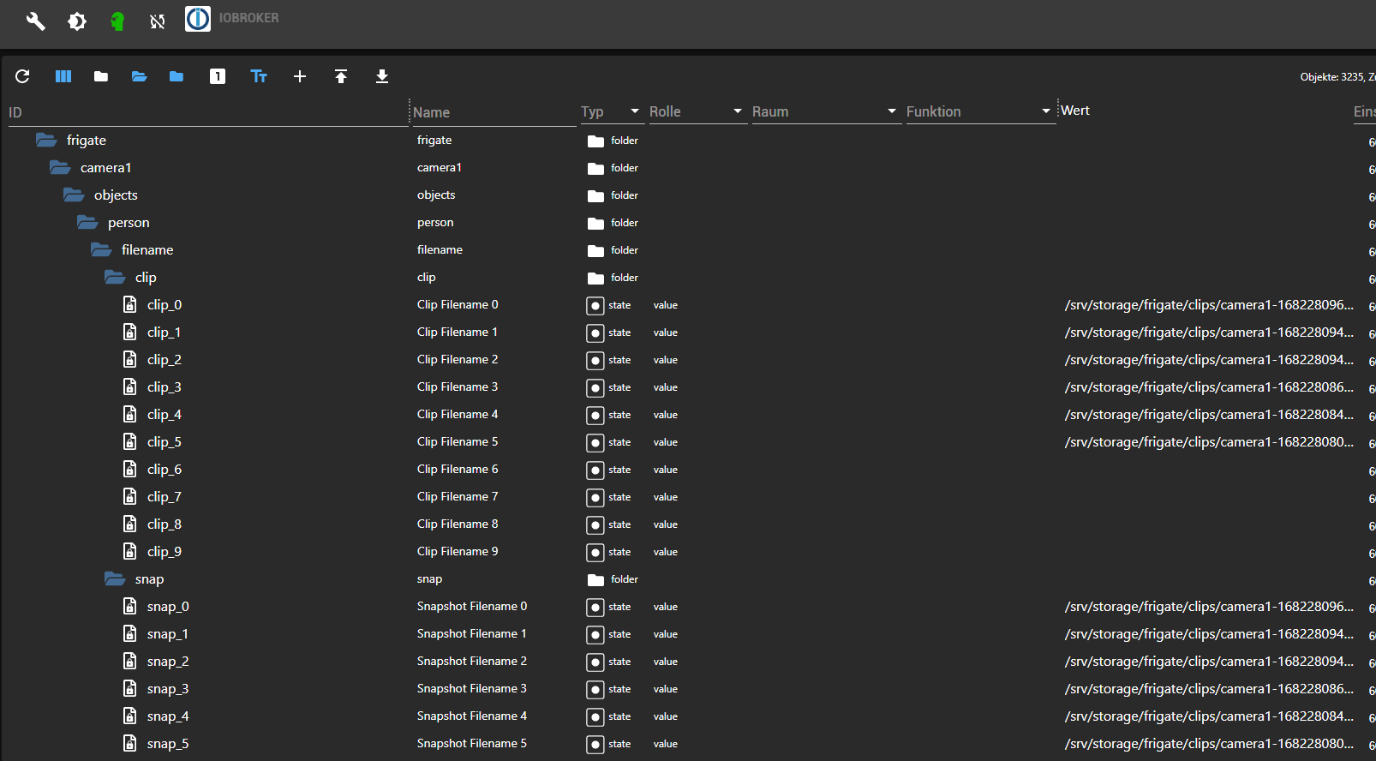Select the clip_8 state row
Viewport: 1376px width, 761px height.
coord(688,524)
